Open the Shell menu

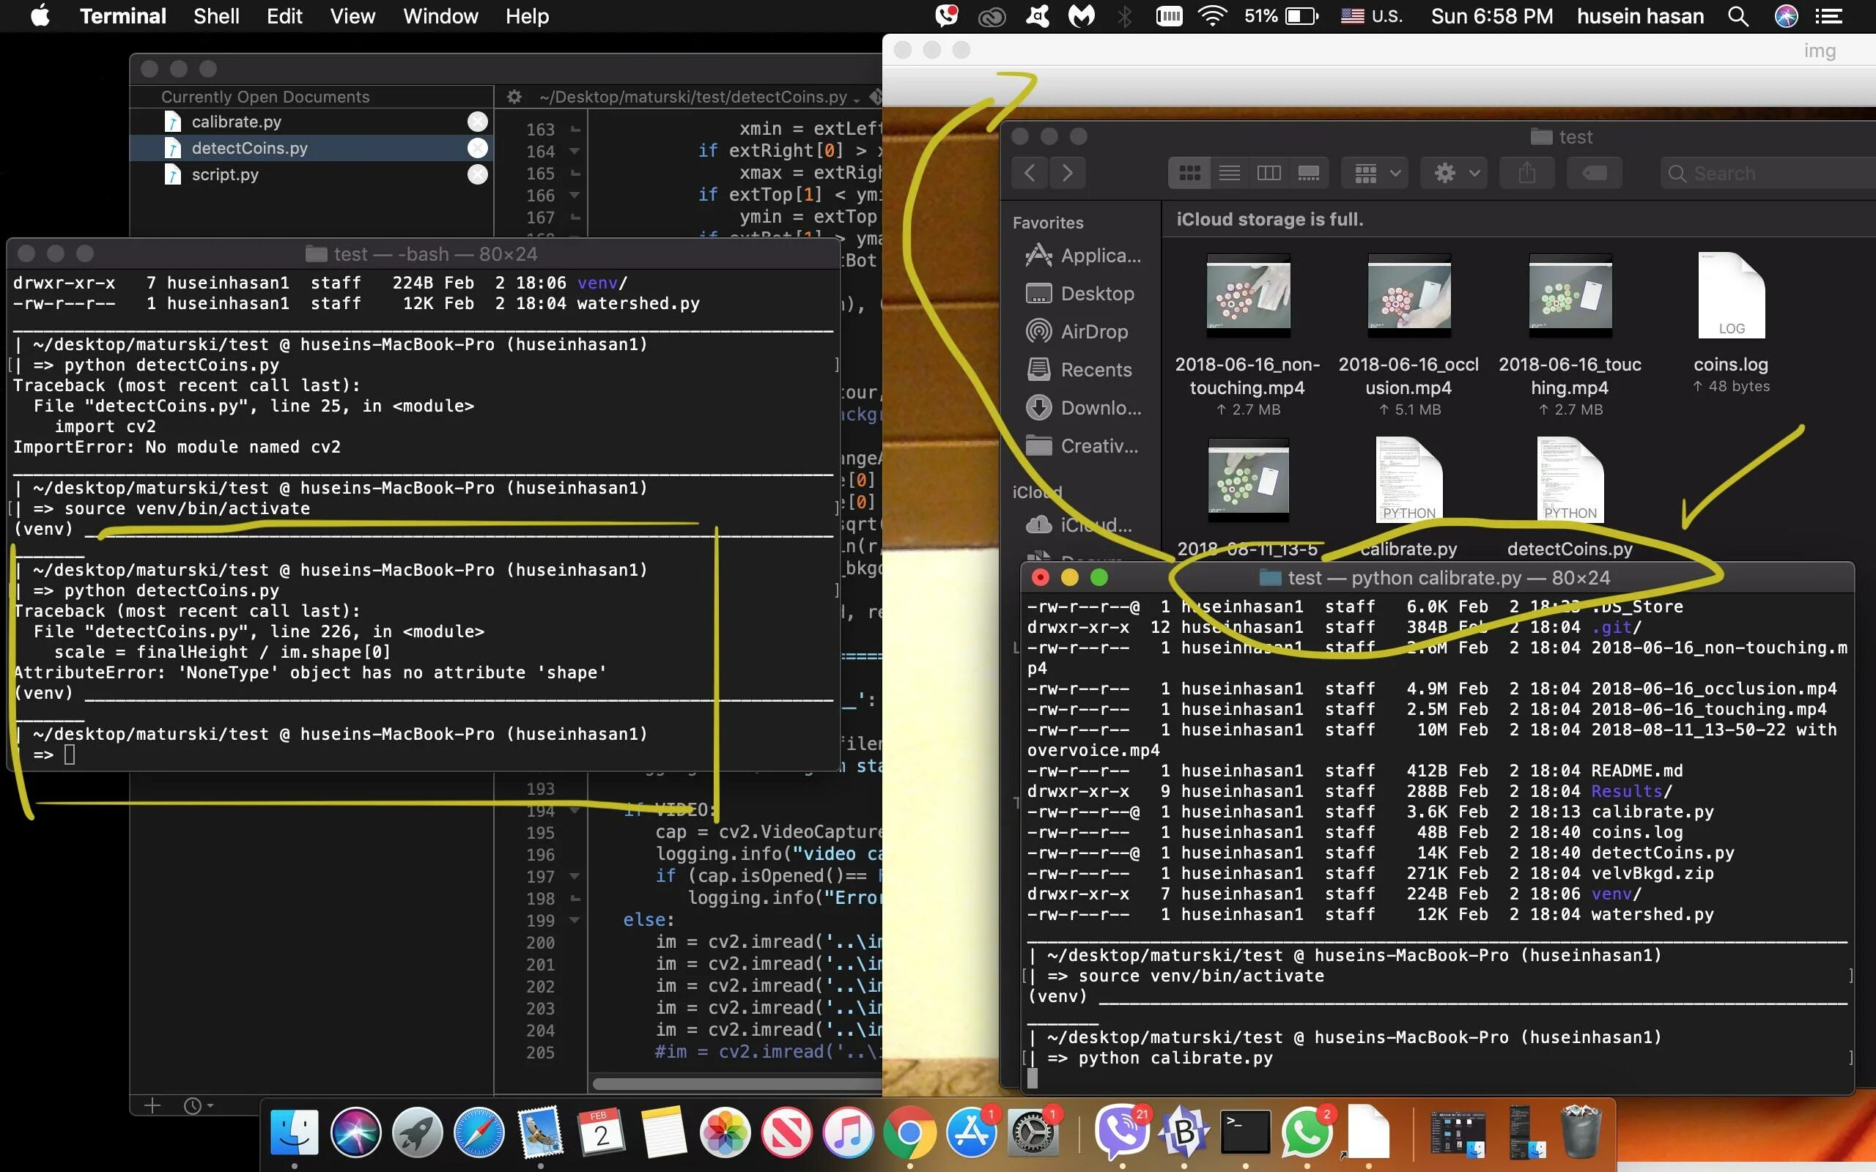[x=215, y=16]
